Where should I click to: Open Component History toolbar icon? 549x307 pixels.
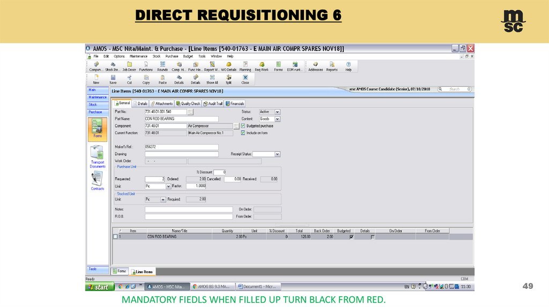tap(179, 66)
